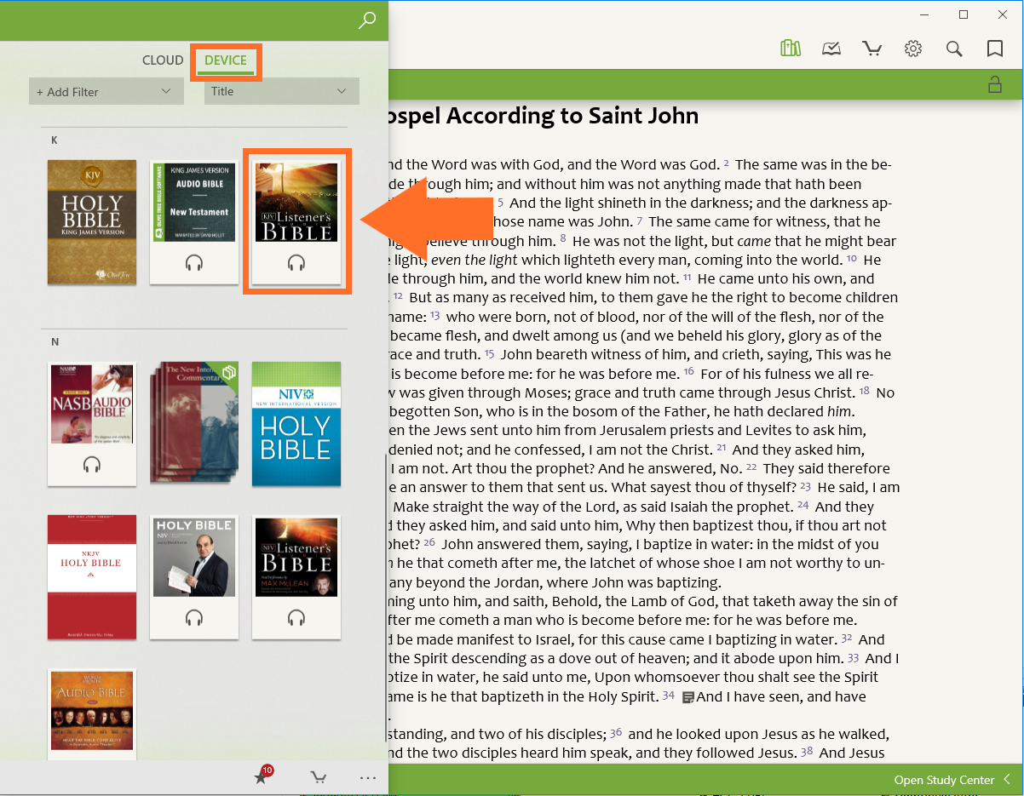Search the library panel with magnifier
This screenshot has height=796, width=1024.
point(367,21)
